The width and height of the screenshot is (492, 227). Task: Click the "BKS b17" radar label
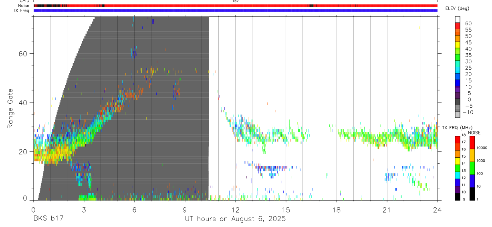pos(48,219)
